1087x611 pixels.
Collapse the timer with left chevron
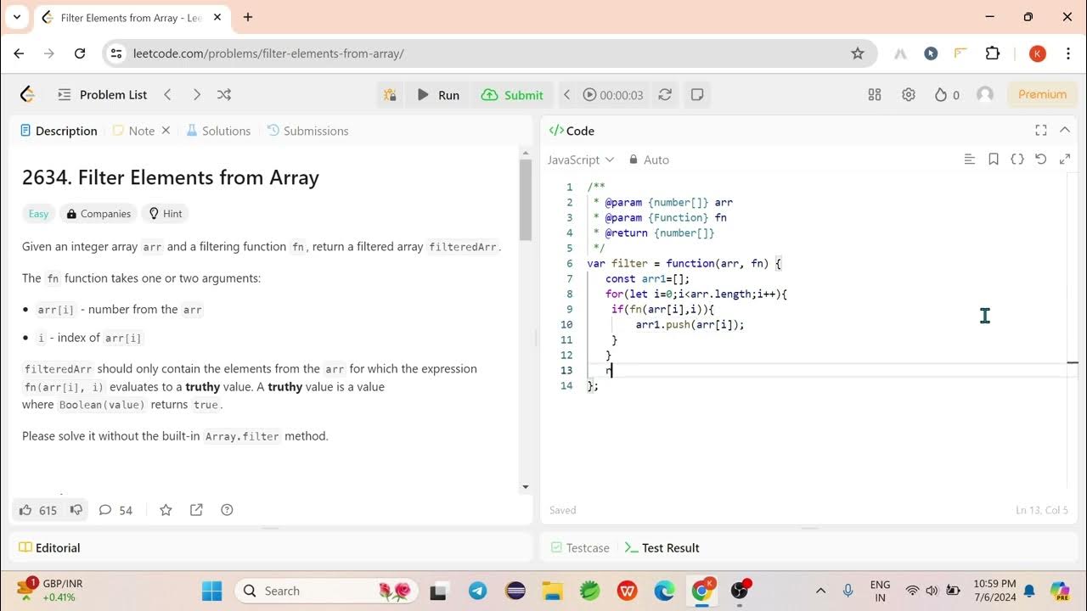point(567,95)
